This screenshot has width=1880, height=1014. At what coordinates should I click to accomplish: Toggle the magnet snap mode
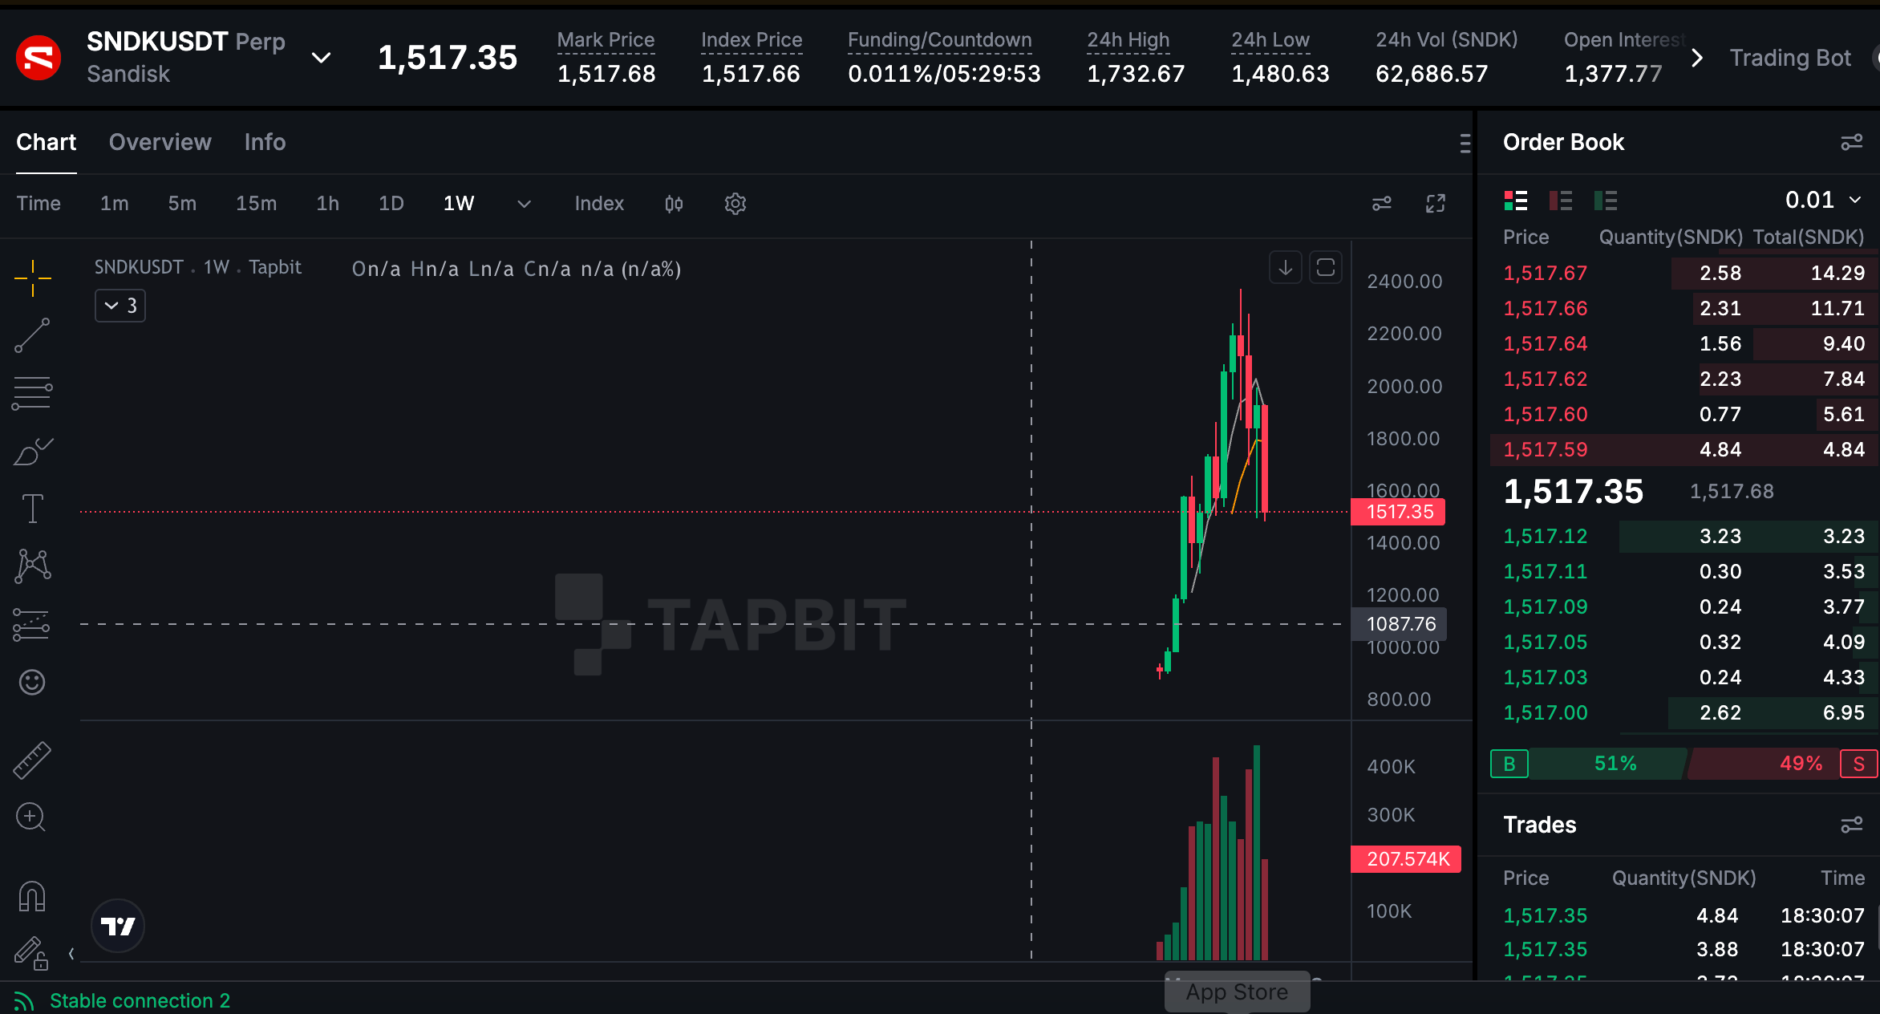click(32, 896)
